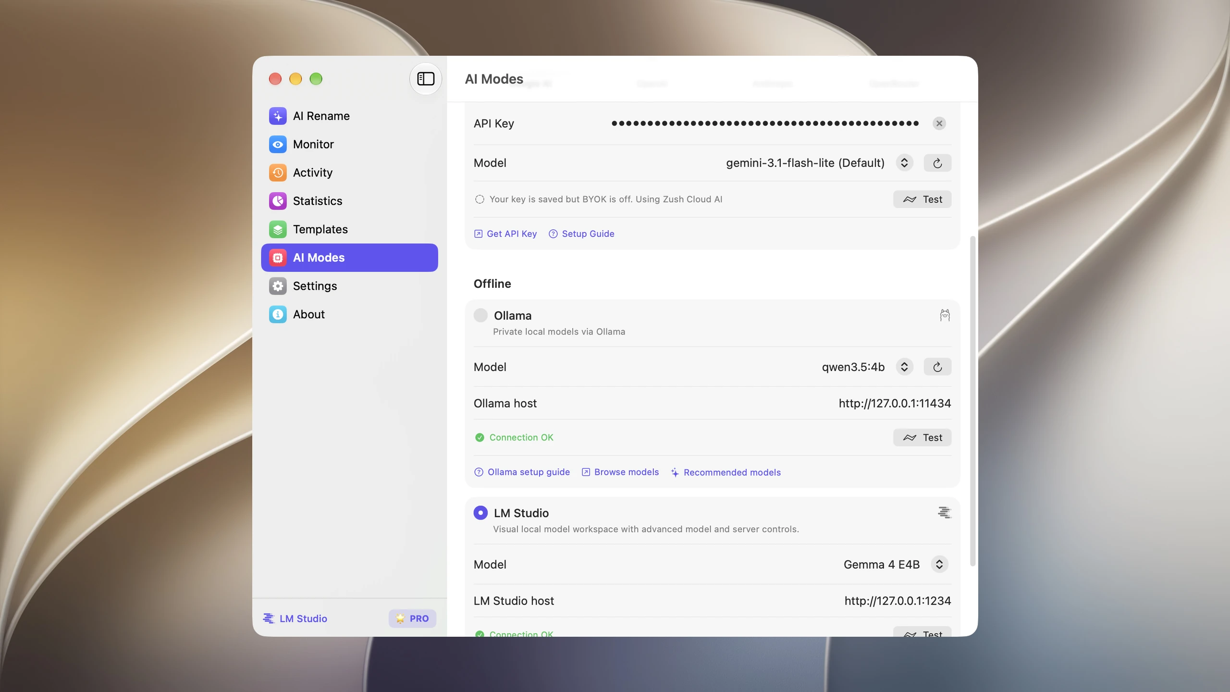Open the qwen3.5:4b model dropdown
Image resolution: width=1230 pixels, height=692 pixels.
[904, 367]
